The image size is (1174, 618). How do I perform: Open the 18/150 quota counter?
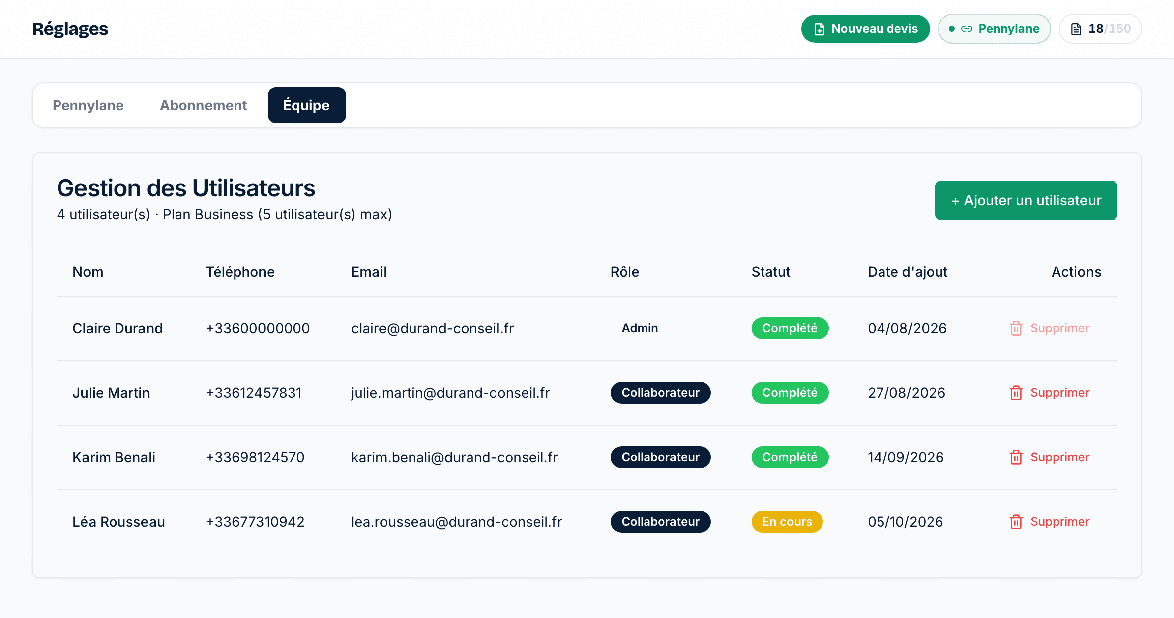pos(1101,29)
